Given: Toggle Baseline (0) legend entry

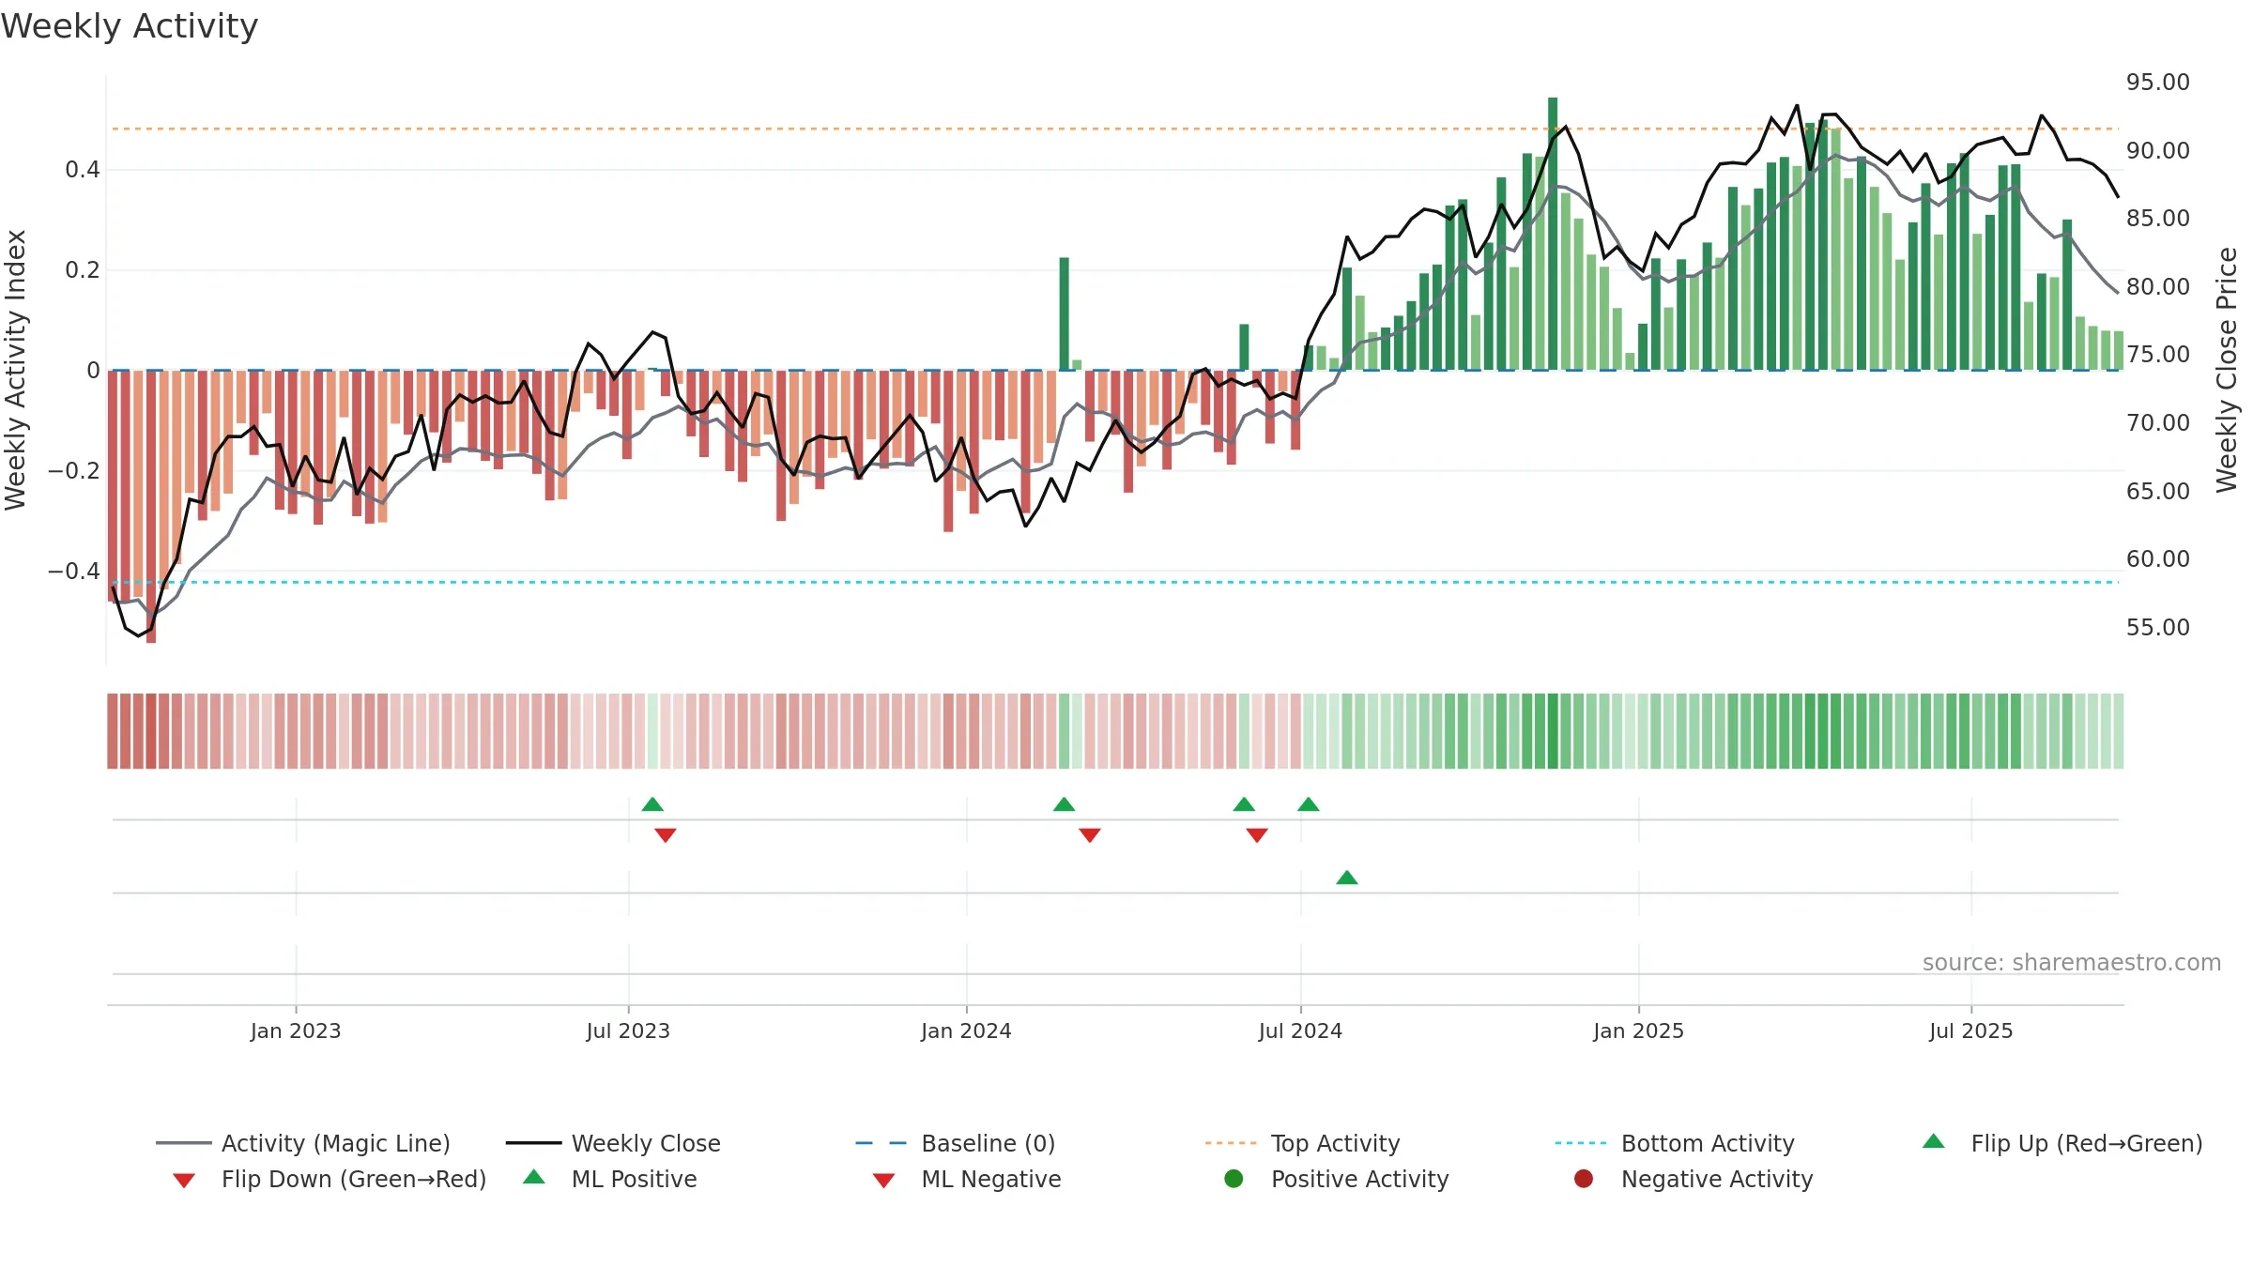Looking at the screenshot, I should pos(956,1143).
